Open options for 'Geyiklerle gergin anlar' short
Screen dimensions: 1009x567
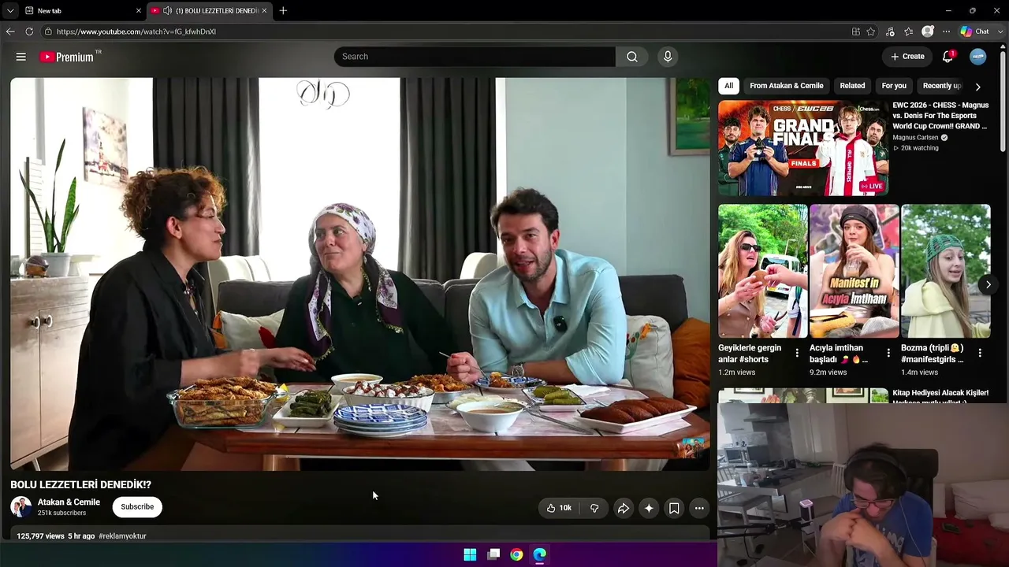click(x=797, y=353)
